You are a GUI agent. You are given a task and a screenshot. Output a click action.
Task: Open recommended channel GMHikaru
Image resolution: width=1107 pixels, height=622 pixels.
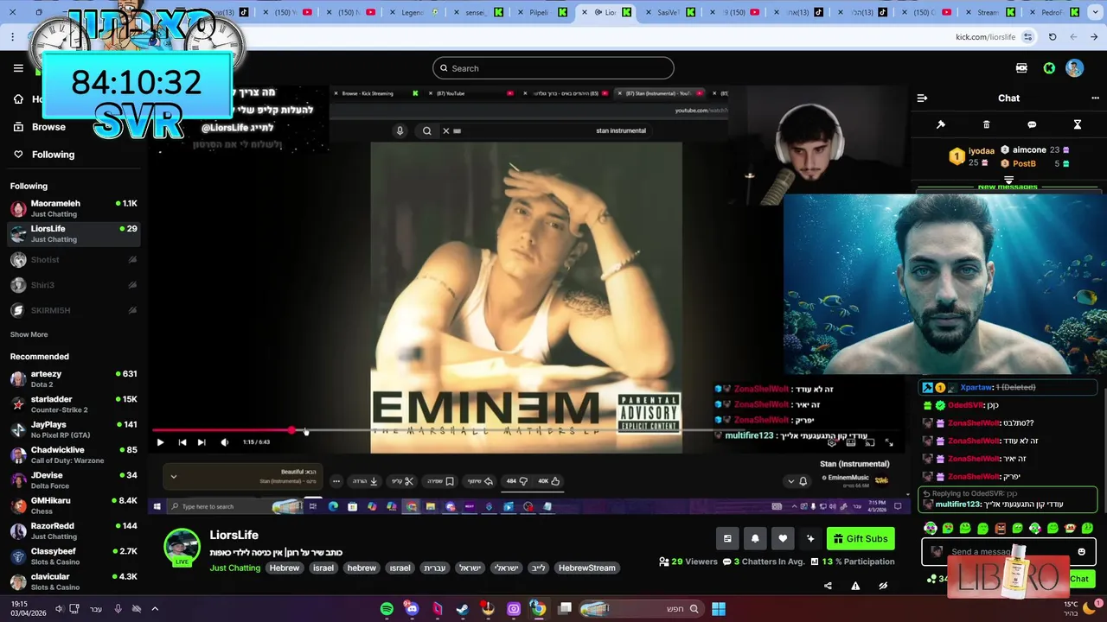[74, 505]
